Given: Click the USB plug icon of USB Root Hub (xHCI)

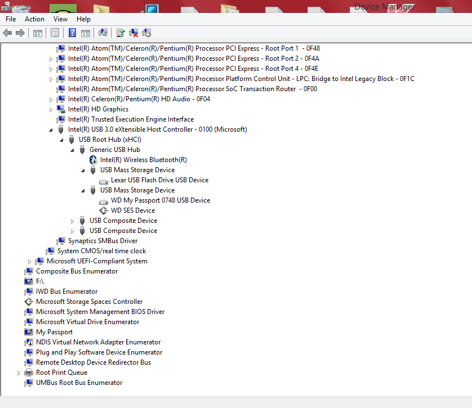Looking at the screenshot, I should click(x=72, y=140).
